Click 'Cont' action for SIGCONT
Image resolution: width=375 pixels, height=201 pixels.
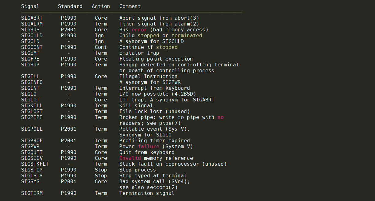(101, 47)
